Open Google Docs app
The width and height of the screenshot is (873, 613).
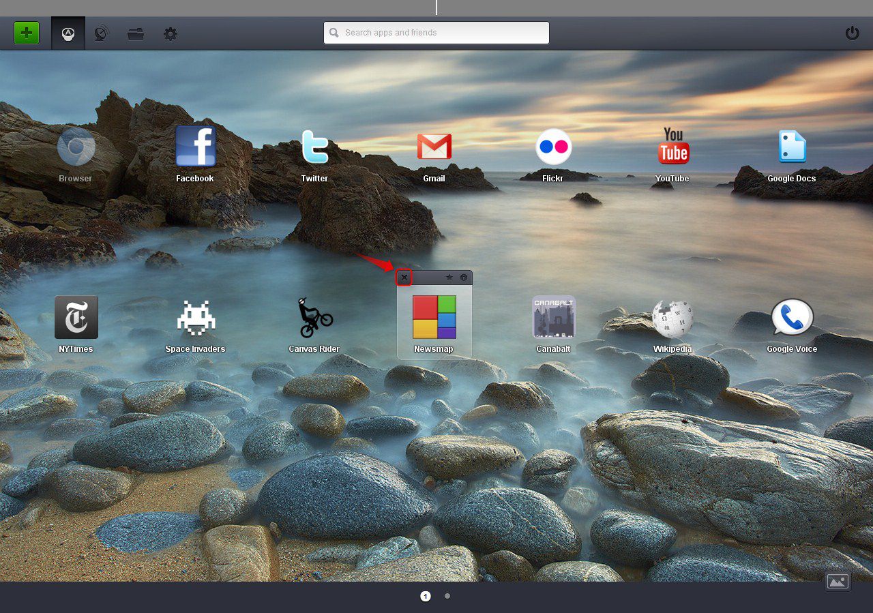[x=792, y=147]
